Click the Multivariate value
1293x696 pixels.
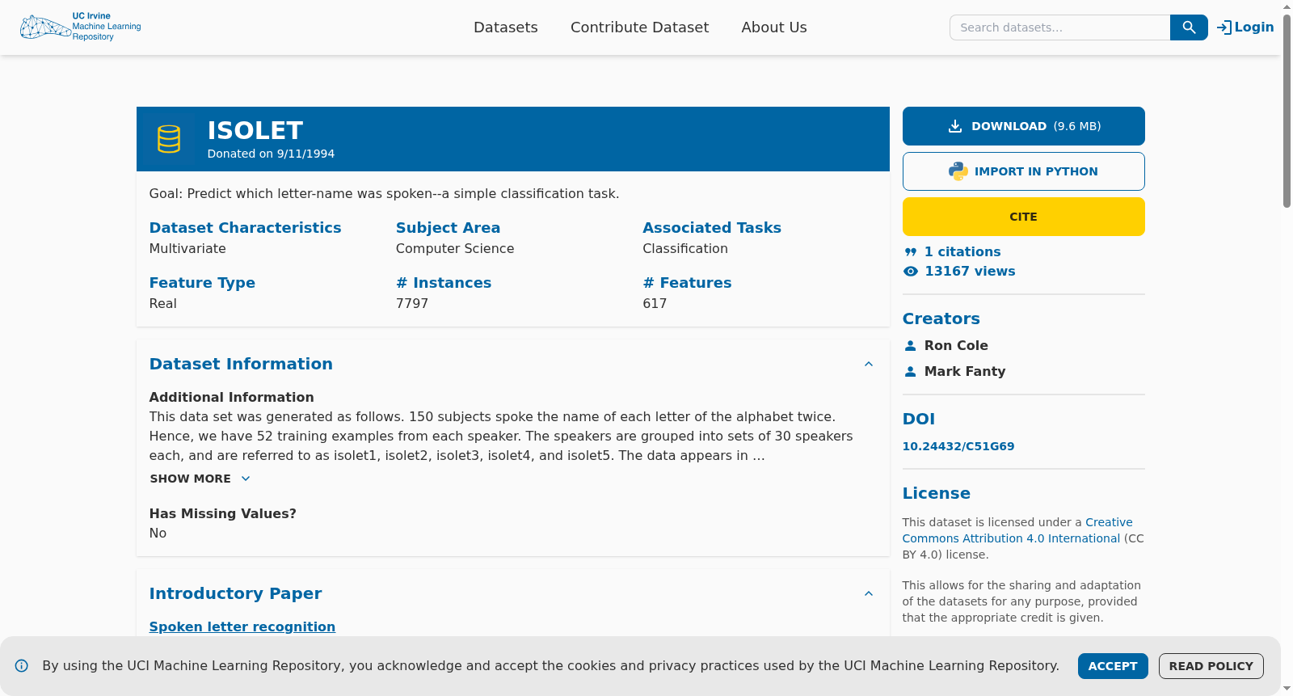click(x=187, y=249)
